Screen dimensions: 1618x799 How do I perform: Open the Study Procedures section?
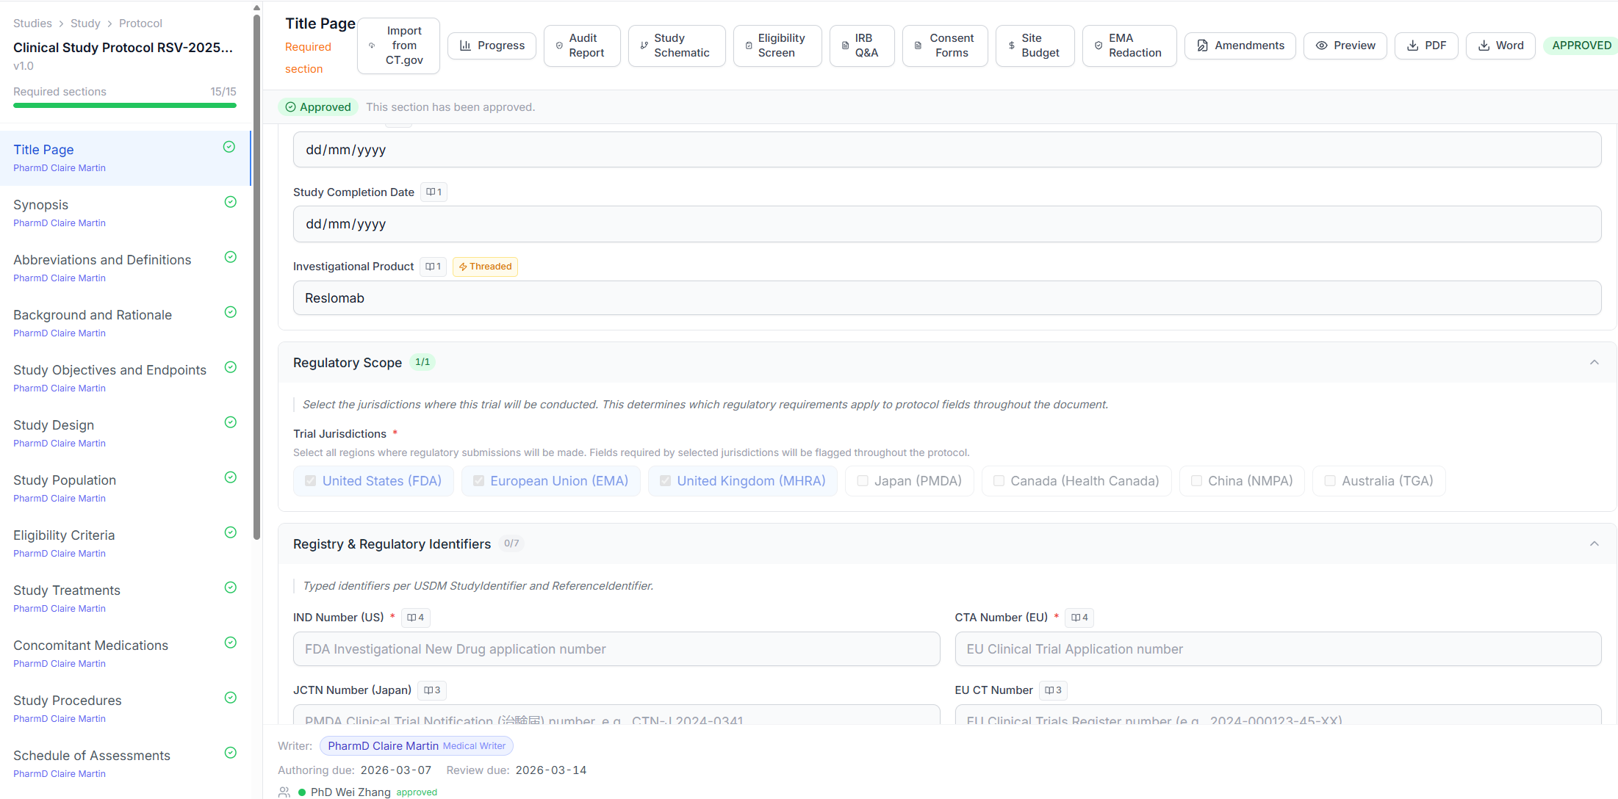pos(125,709)
